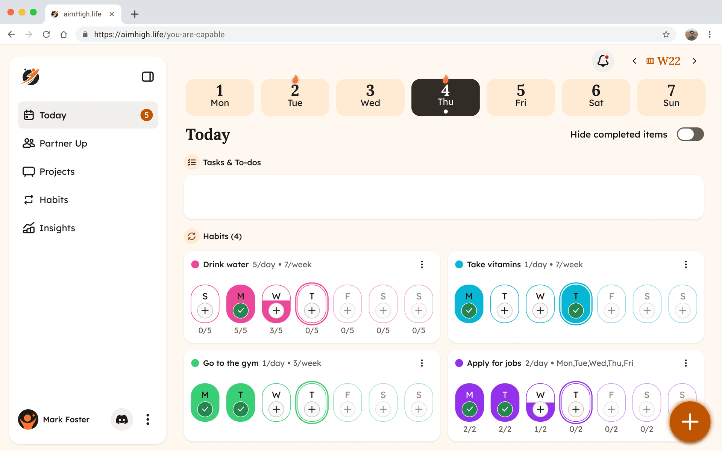Collapse the sidebar panel icon
This screenshot has width=722, height=451.
147,77
